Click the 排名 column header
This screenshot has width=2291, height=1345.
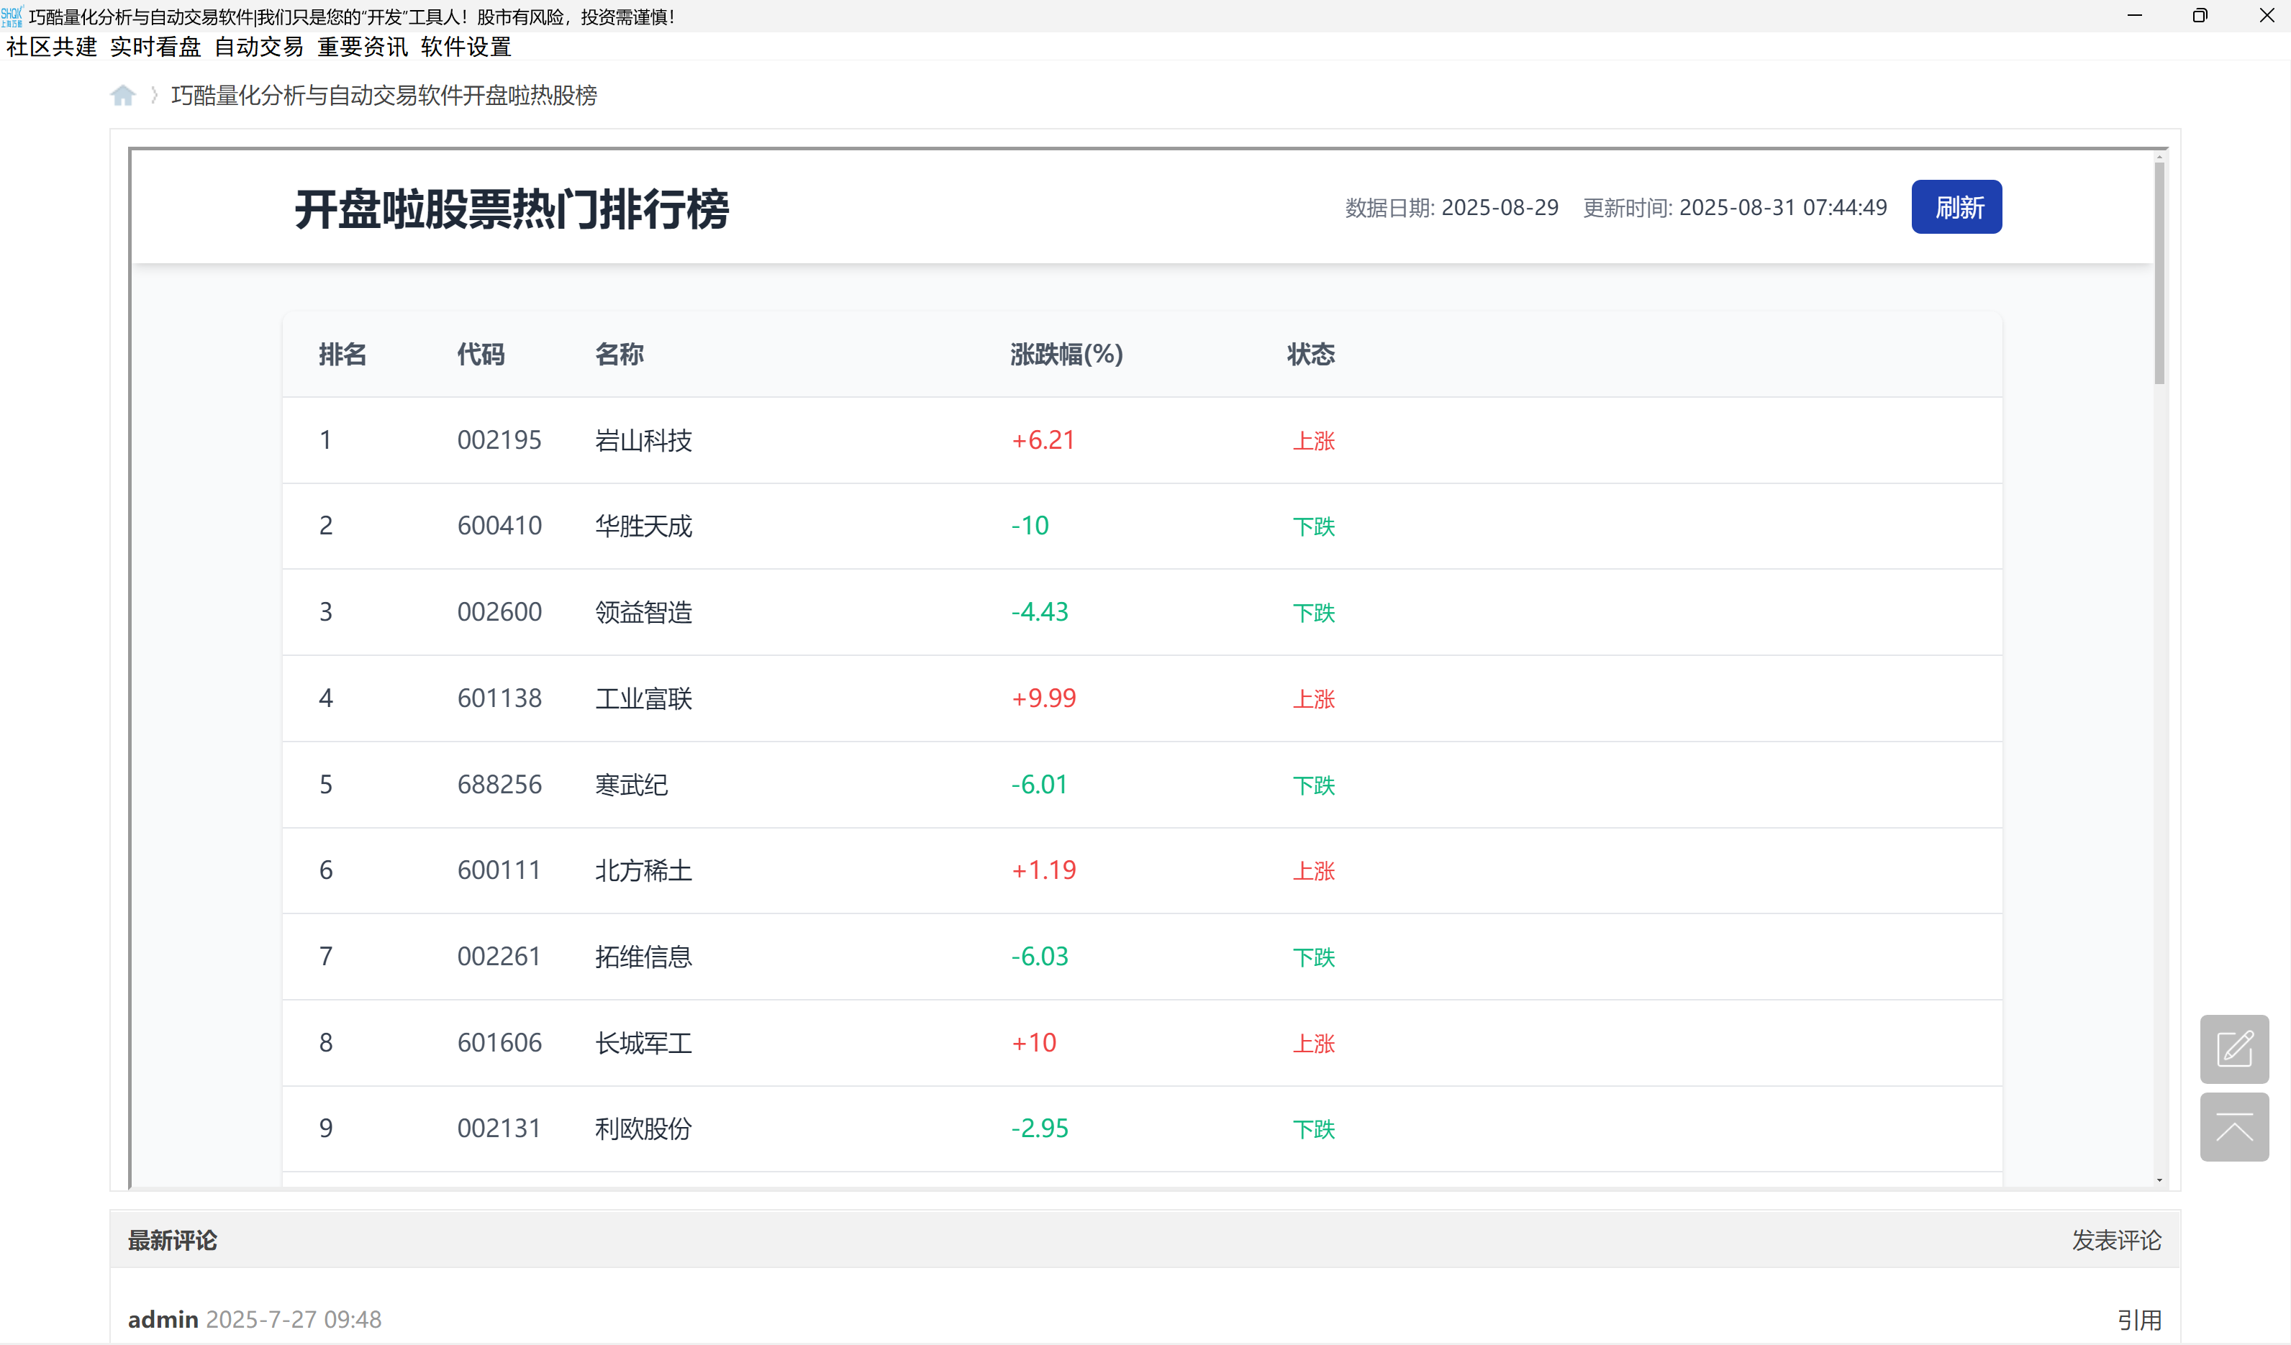(342, 355)
